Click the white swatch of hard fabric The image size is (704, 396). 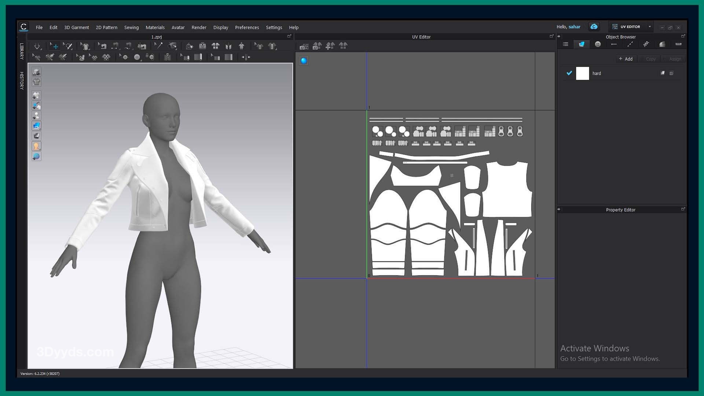pos(582,73)
